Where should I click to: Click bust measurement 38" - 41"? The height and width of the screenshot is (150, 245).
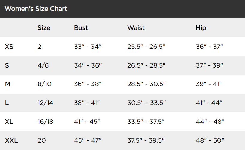click(87, 103)
